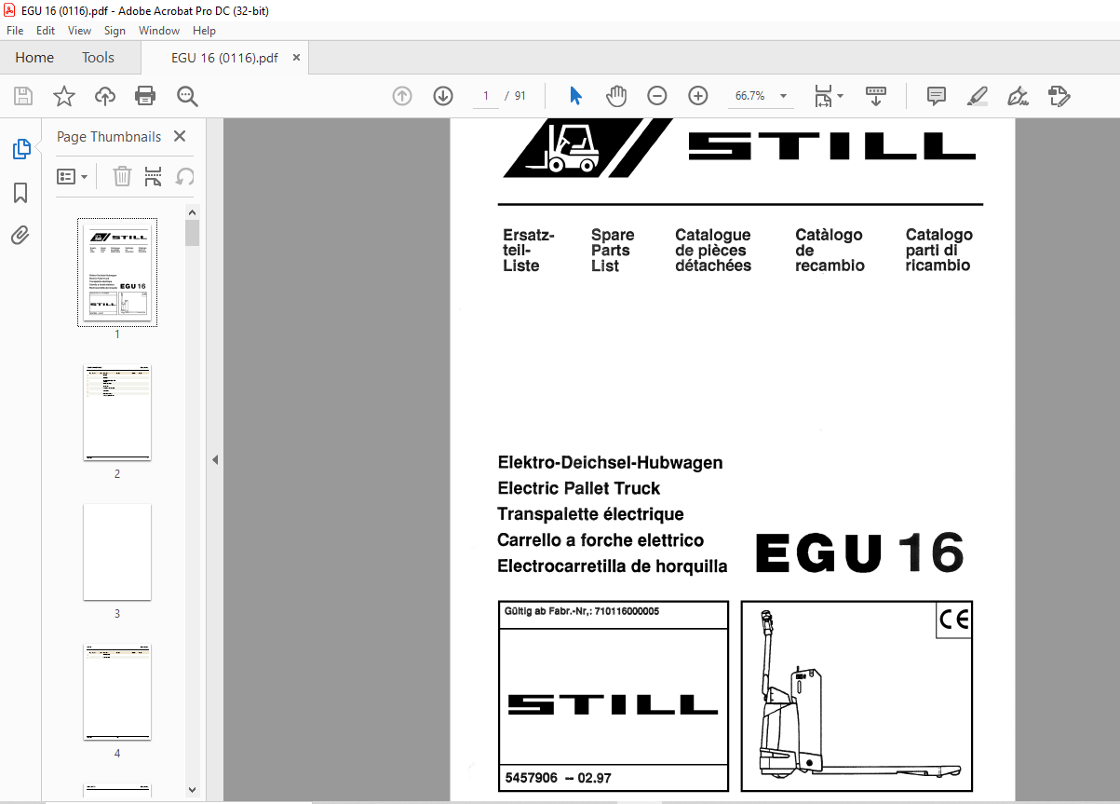Select page 1 thumbnail
This screenshot has height=804, width=1120.
[117, 273]
